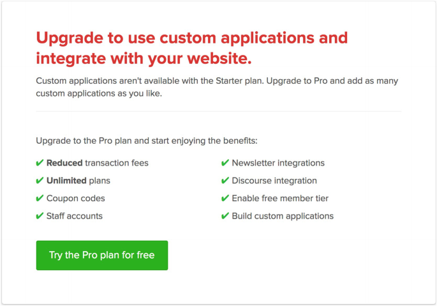
Task: Click the Reduced transaction fees benefit text
Action: coord(97,163)
